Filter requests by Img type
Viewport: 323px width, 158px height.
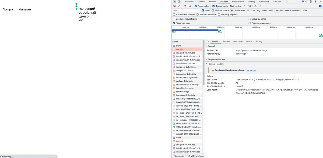(x=258, y=10)
